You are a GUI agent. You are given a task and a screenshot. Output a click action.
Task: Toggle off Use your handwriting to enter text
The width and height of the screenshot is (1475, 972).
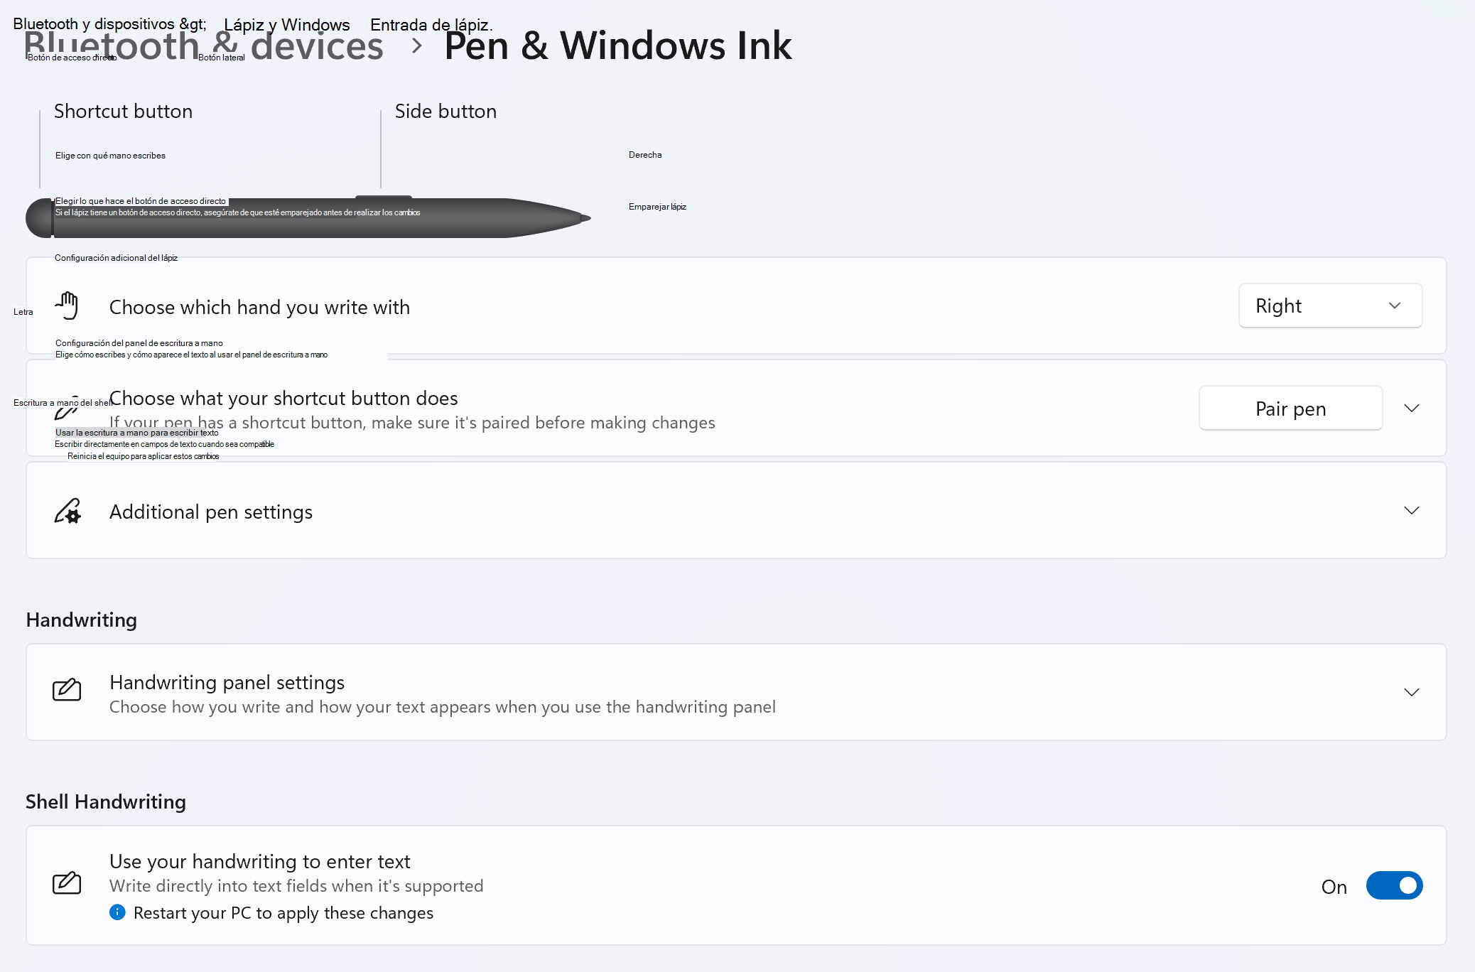click(1393, 885)
